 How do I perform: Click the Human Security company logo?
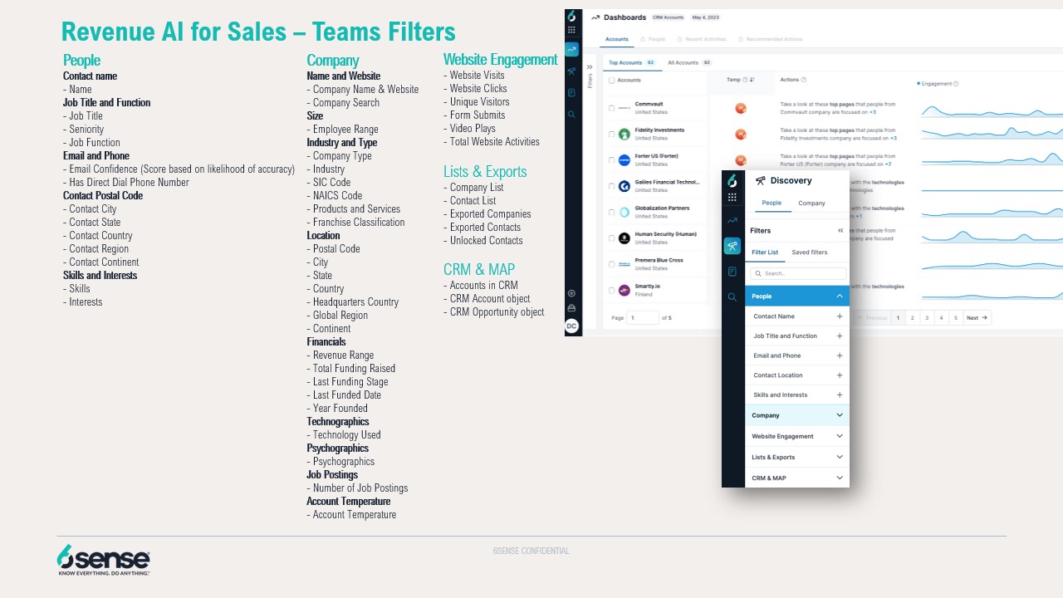tap(625, 238)
